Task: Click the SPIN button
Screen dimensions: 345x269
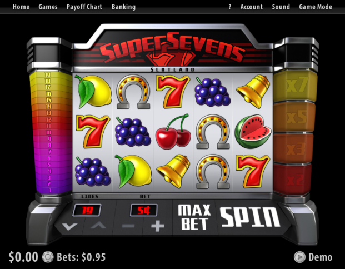Action: click(x=250, y=217)
